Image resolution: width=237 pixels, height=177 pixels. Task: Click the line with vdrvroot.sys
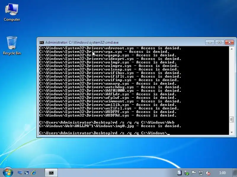click(x=110, y=48)
